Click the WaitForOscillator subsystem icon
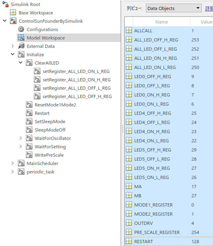Image resolution: width=213 pixels, height=246 pixels. (29, 138)
